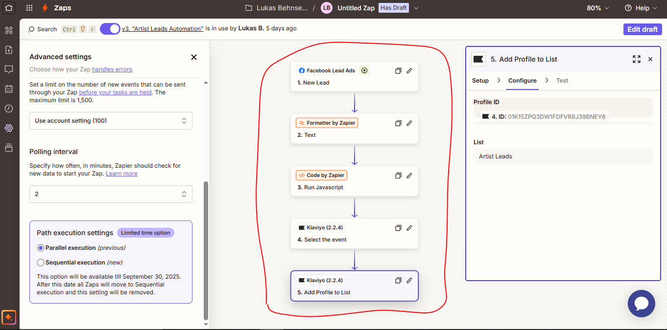The height and width of the screenshot is (330, 667).
Task: Switch to the Setup tab
Action: point(480,81)
